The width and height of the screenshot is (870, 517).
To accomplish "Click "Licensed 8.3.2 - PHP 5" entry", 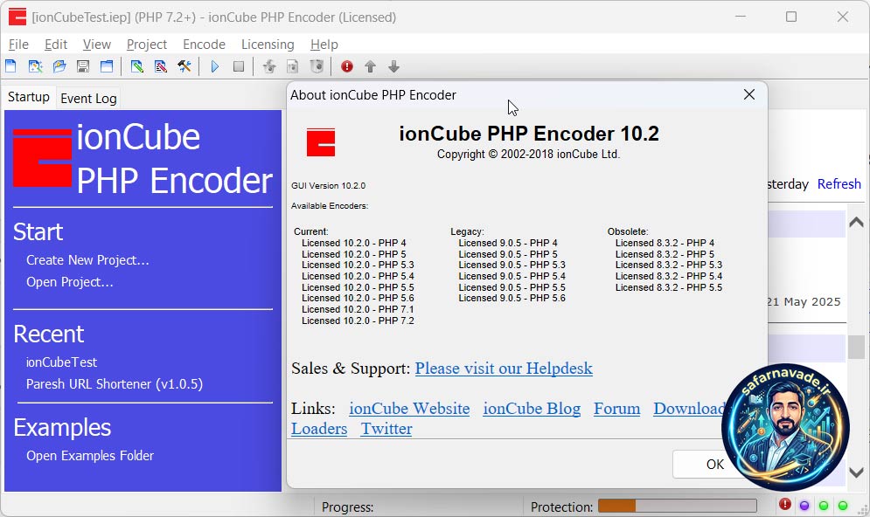I will [x=665, y=254].
